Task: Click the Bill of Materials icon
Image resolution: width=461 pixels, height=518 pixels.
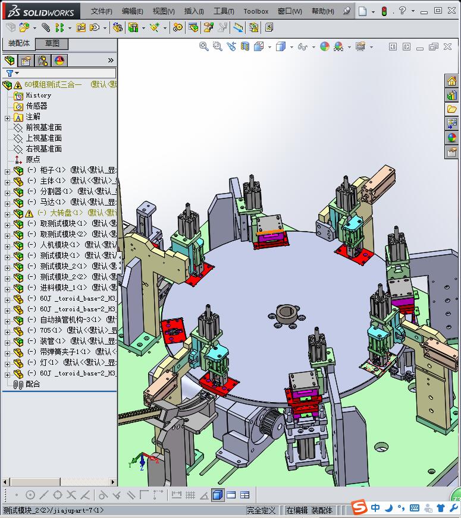Action: point(193,27)
